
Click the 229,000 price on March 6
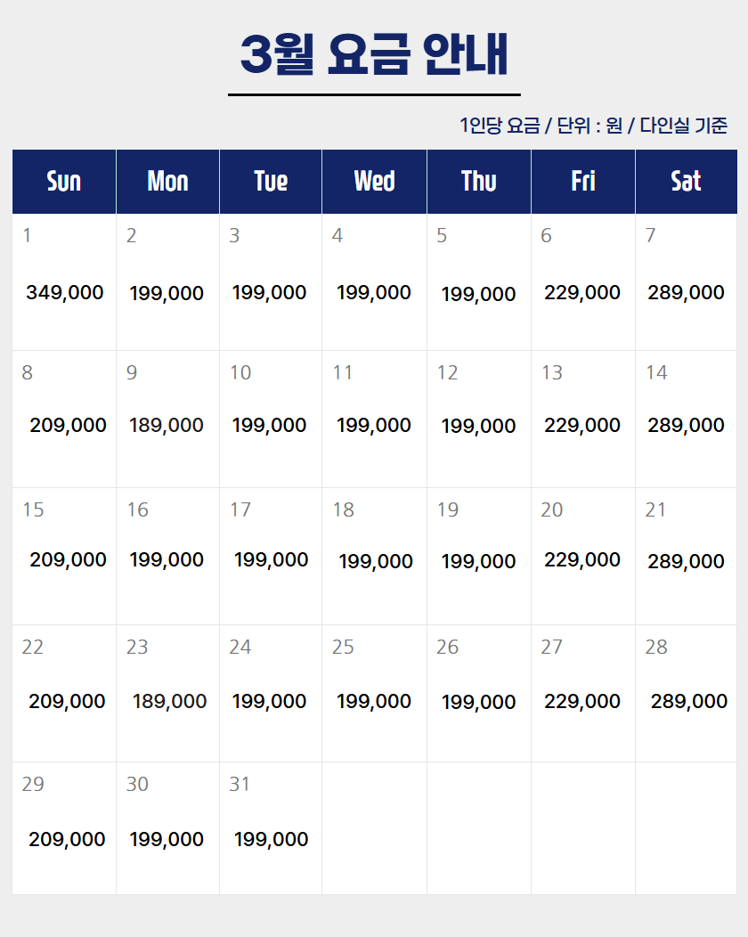(582, 292)
